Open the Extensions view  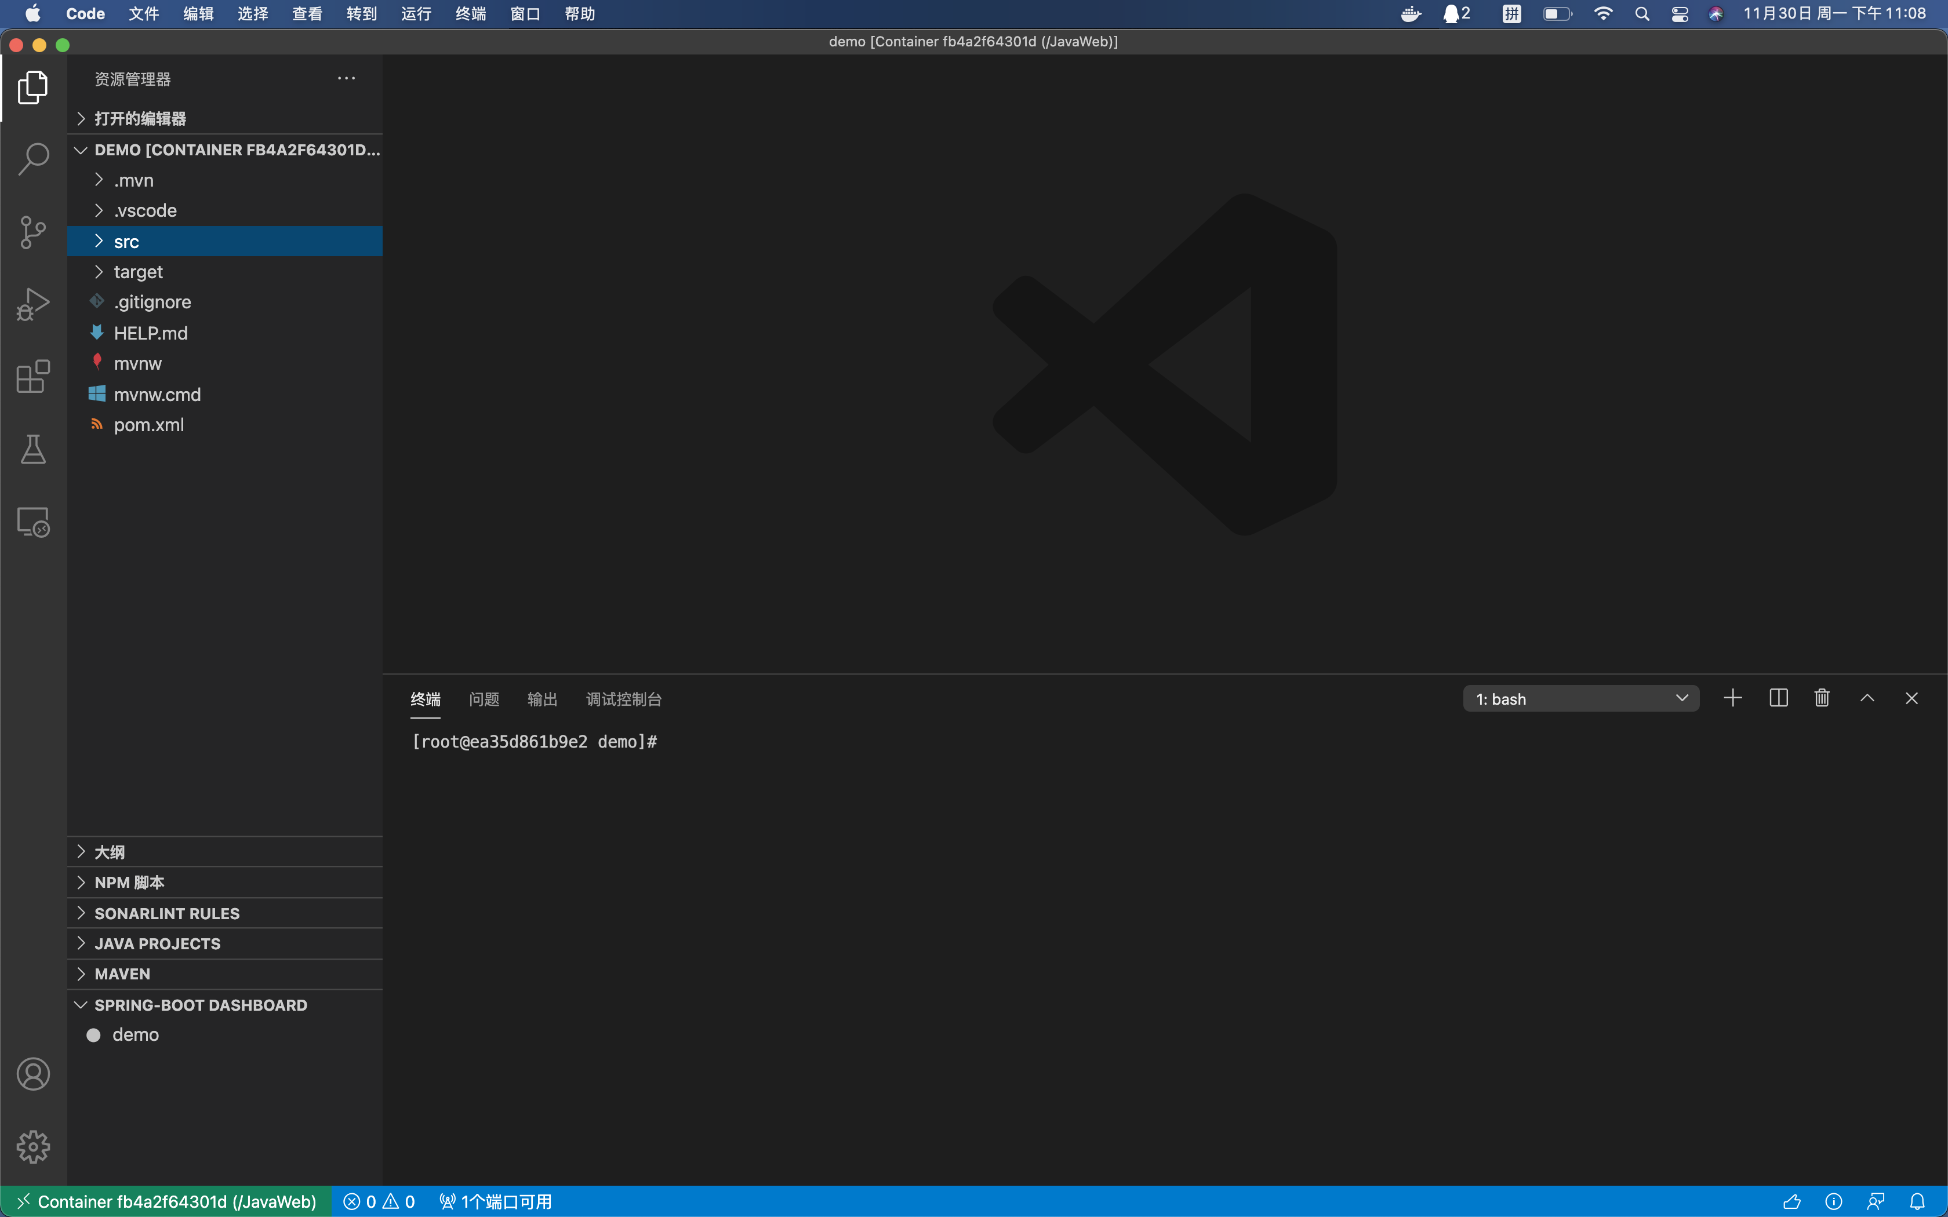point(33,377)
